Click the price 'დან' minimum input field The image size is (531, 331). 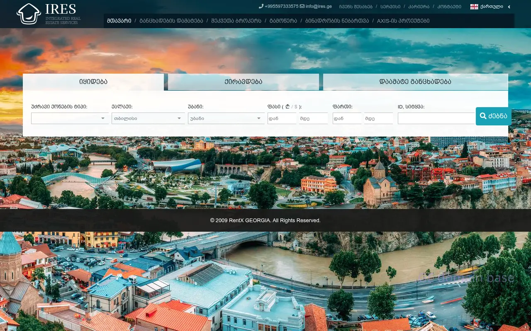click(x=282, y=118)
